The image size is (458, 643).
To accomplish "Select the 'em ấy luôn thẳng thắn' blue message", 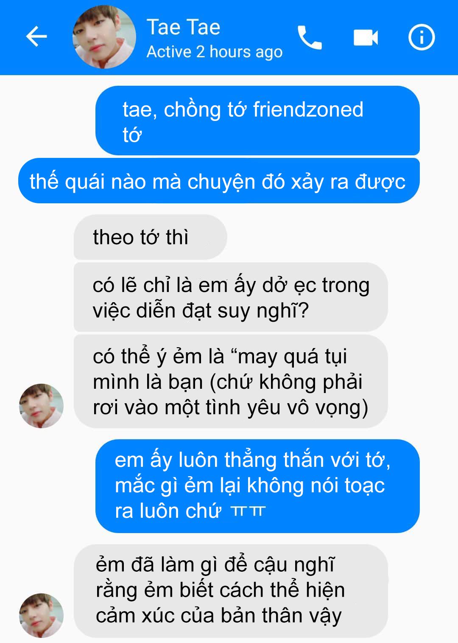I will [257, 486].
